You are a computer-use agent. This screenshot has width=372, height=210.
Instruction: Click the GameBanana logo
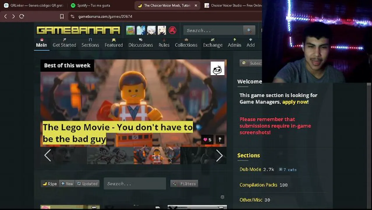pyautogui.click(x=78, y=30)
